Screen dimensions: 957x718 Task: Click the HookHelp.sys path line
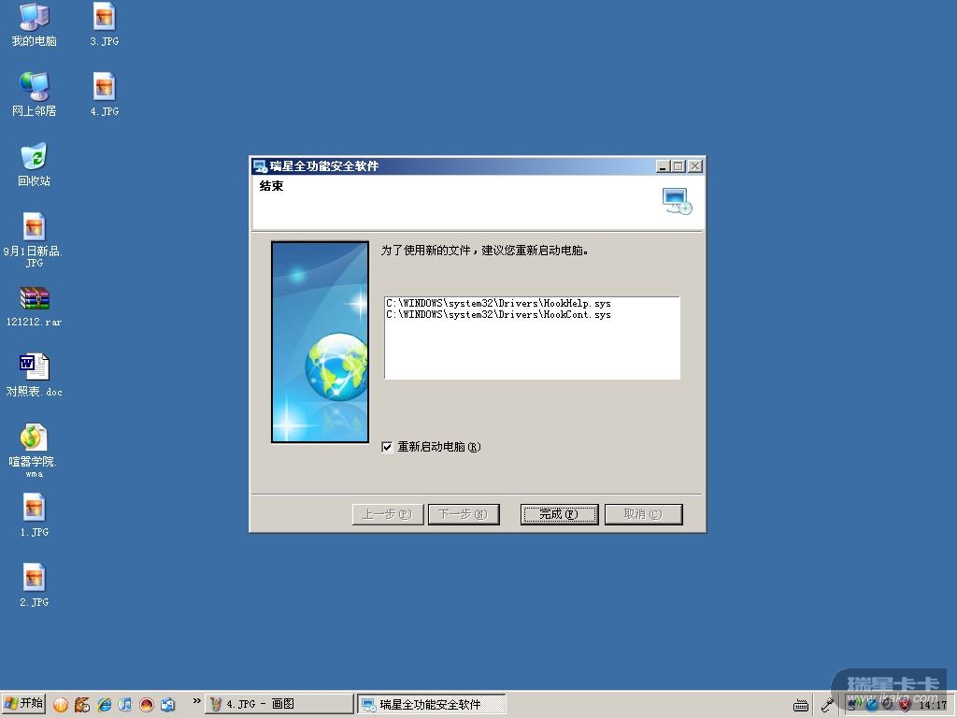[x=498, y=304]
